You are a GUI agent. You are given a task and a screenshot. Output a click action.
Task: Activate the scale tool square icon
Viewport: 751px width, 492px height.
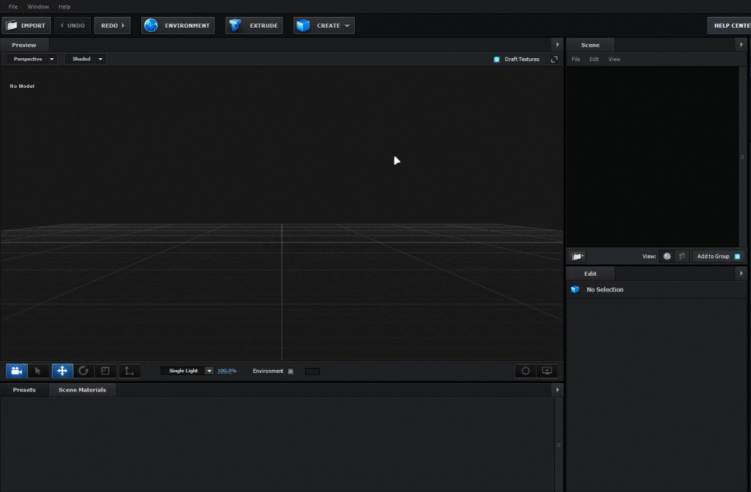click(105, 371)
